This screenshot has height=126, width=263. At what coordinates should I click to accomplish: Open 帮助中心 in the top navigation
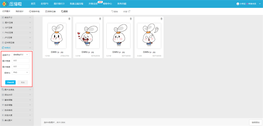[108, 4]
